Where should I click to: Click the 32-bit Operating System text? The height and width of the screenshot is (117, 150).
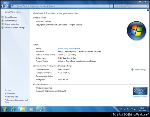point(67,58)
